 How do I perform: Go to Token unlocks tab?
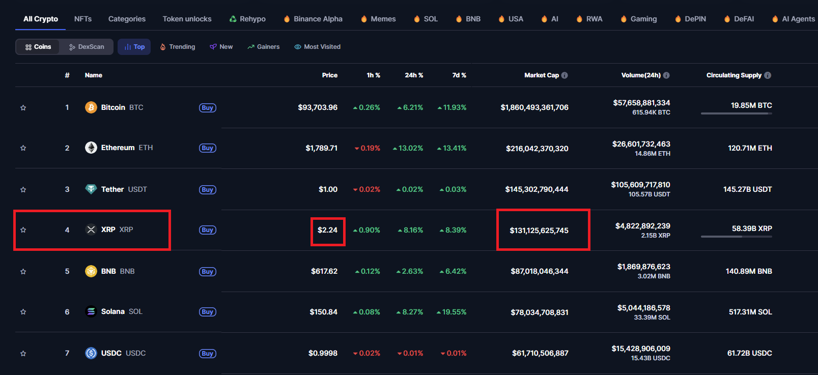pyautogui.click(x=187, y=19)
